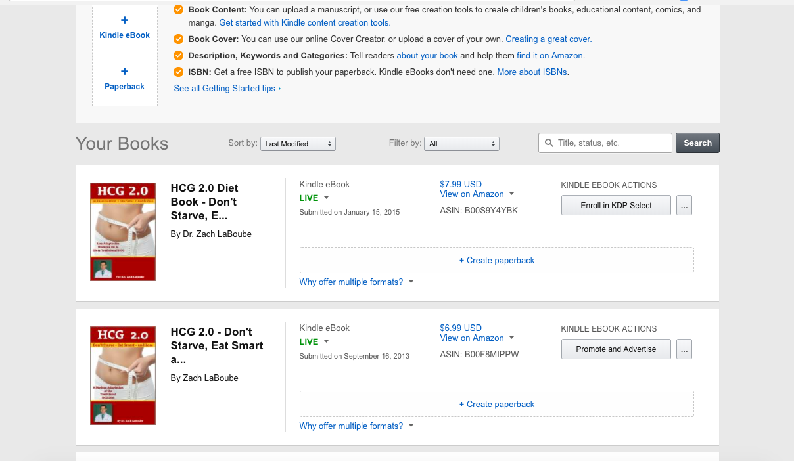
Task: Click 'Submitted on September 16, 2013' text
Action: pos(354,356)
